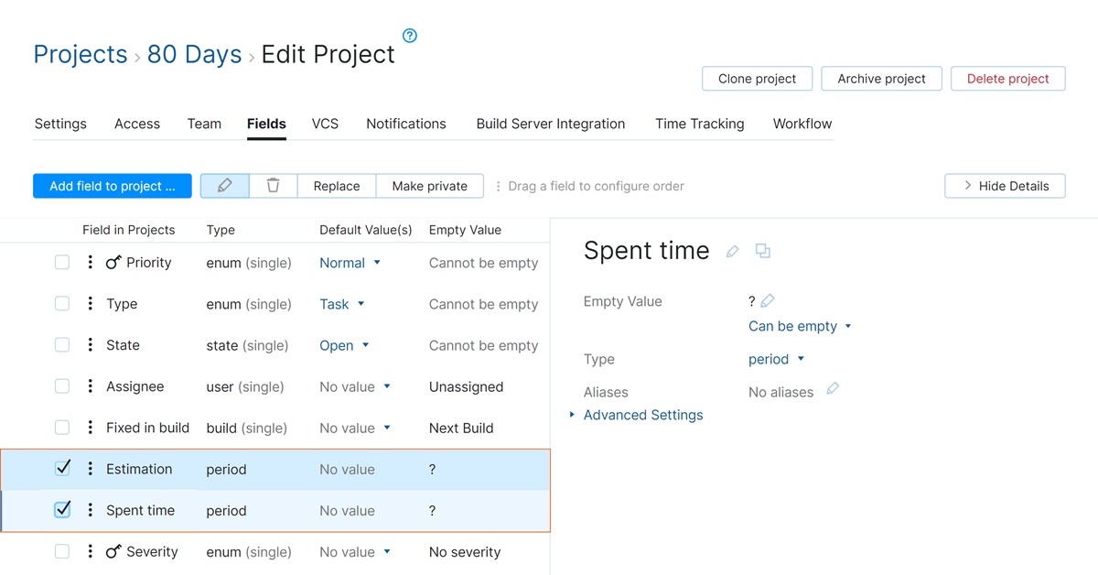Edit the Empty Value using the pencil icon
This screenshot has height=575, width=1098.
768,300
